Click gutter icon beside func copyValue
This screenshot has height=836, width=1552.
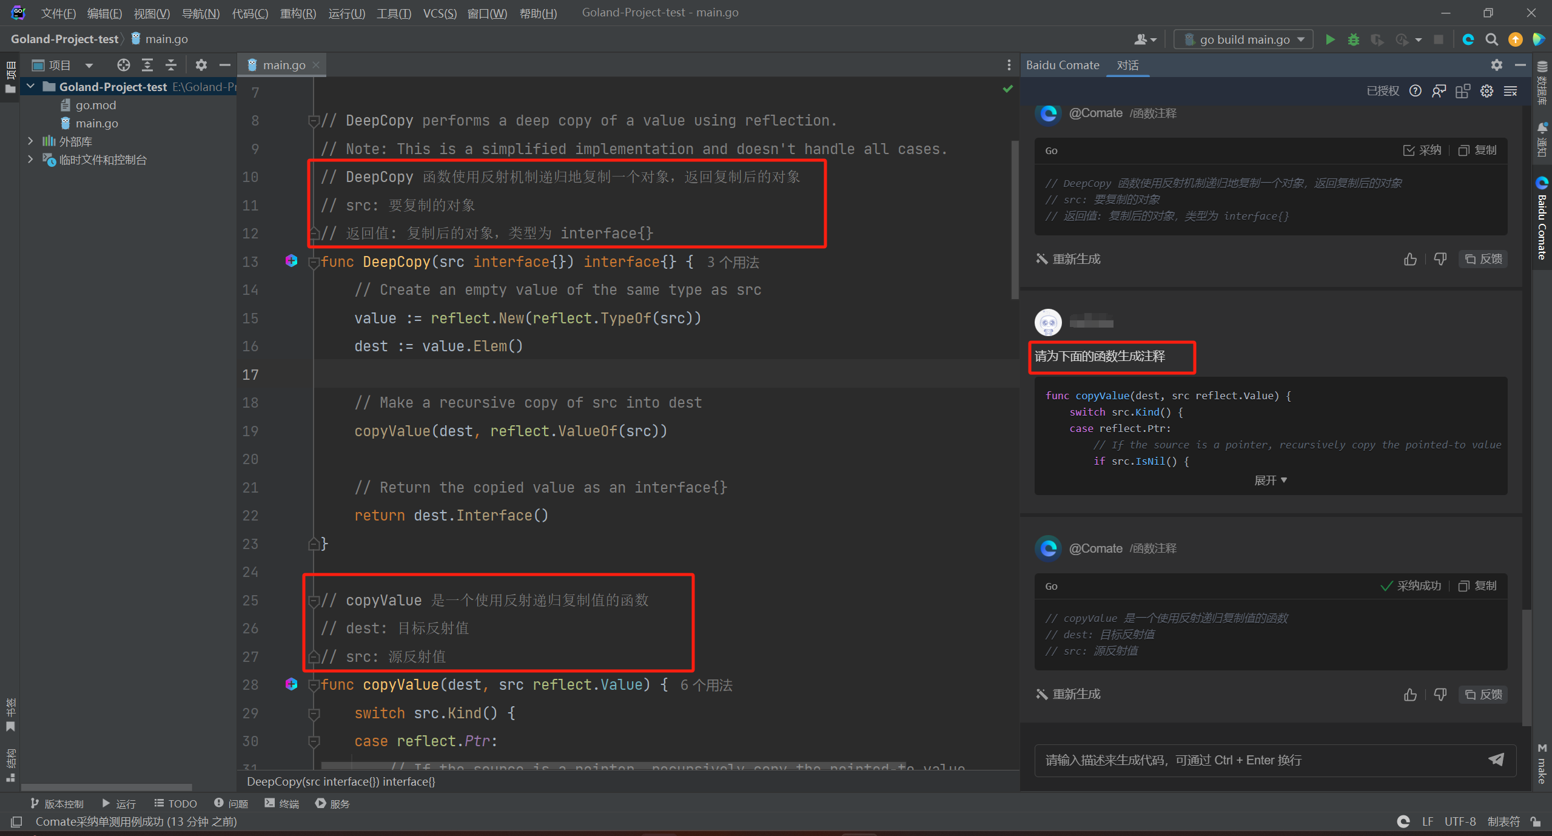pyautogui.click(x=291, y=684)
